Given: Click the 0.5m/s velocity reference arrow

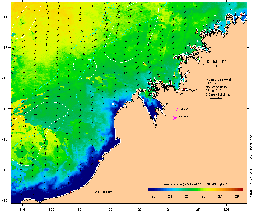Looking at the screenshot, I should tap(216, 98).
